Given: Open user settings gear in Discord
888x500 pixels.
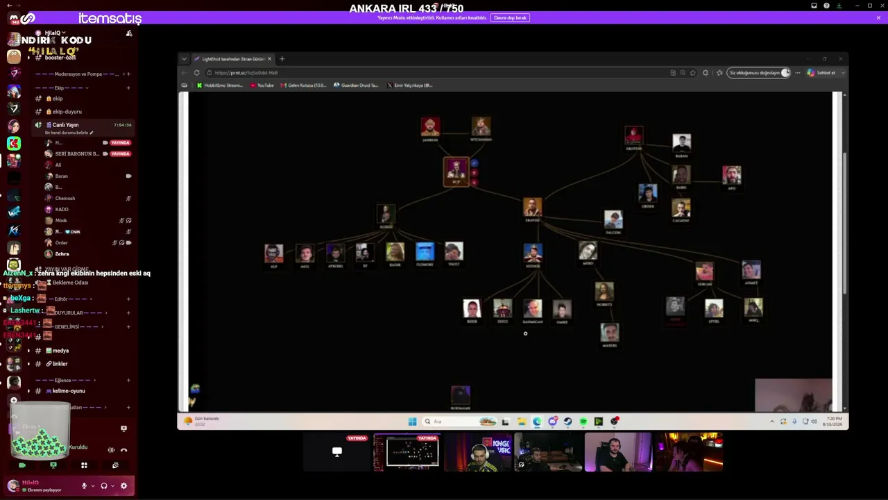Looking at the screenshot, I should tap(124, 486).
